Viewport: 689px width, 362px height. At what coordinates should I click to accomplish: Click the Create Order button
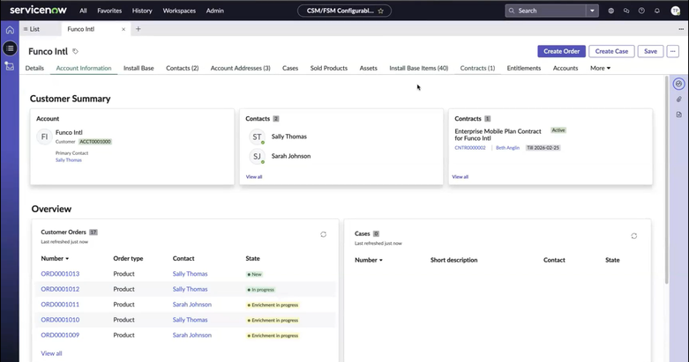coord(562,51)
